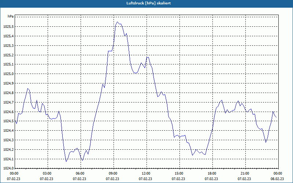The image size is (293, 183).
Task: Click the curve's lowest dip before 06:00
Action: 66,161
